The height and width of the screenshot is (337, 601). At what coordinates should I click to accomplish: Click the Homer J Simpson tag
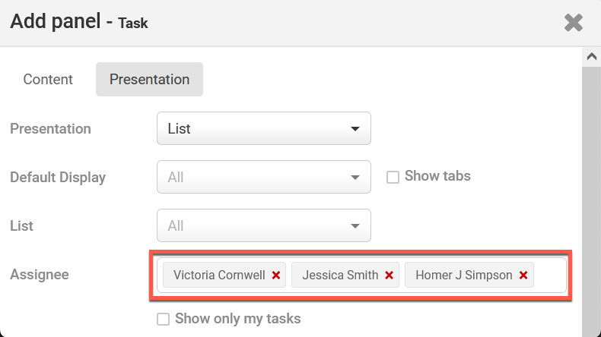pos(463,276)
